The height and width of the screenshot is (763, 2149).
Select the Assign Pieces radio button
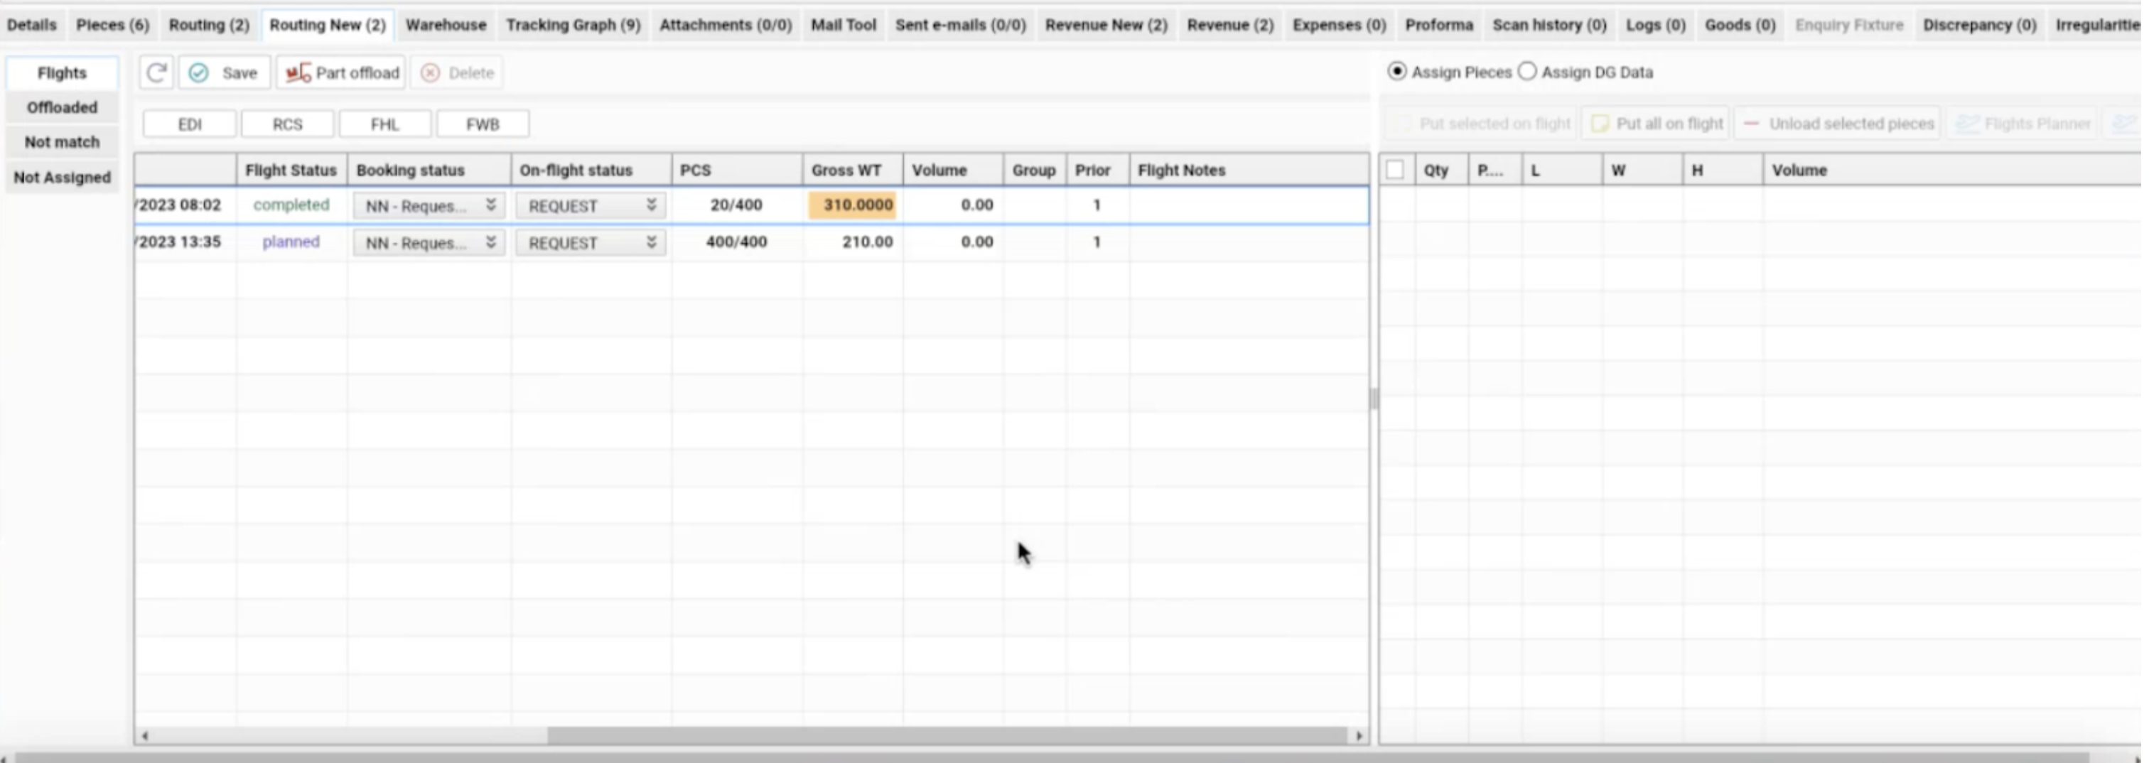(1397, 72)
